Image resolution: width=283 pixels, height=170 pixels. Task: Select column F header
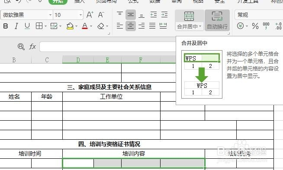(x=141, y=60)
